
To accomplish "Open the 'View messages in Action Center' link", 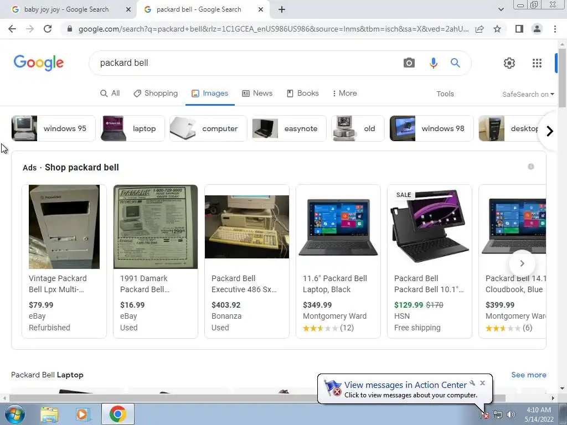I will 405,385.
